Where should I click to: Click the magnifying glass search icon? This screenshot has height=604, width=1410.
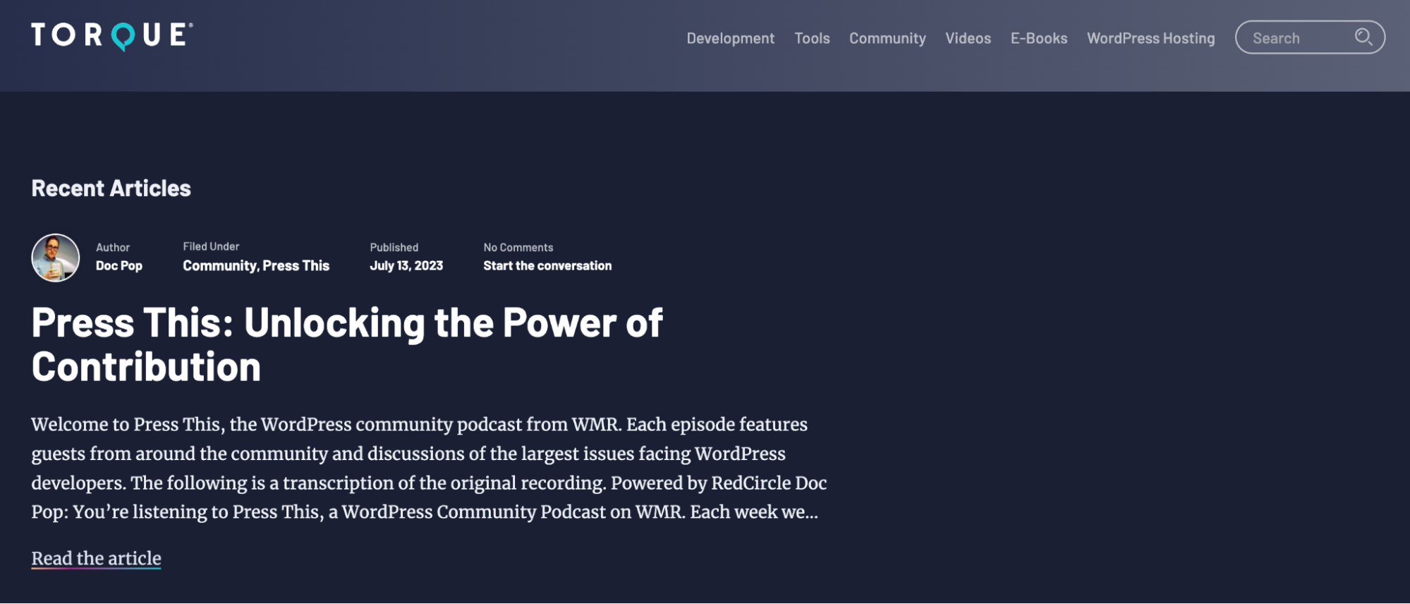[x=1363, y=37]
